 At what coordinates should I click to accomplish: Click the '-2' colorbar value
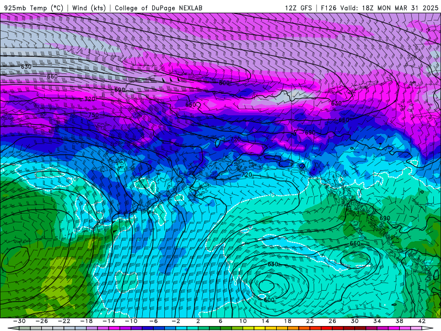point(176,321)
